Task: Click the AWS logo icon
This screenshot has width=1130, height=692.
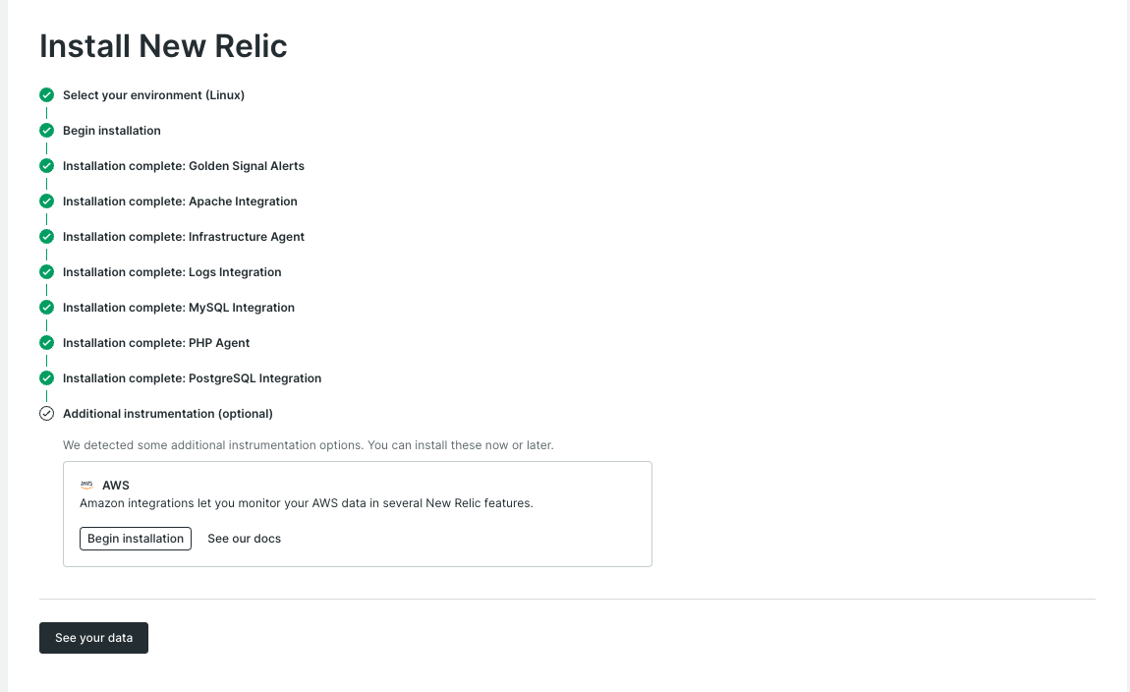Action: 86,485
